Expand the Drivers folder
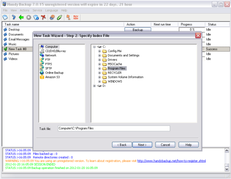 (99, 60)
